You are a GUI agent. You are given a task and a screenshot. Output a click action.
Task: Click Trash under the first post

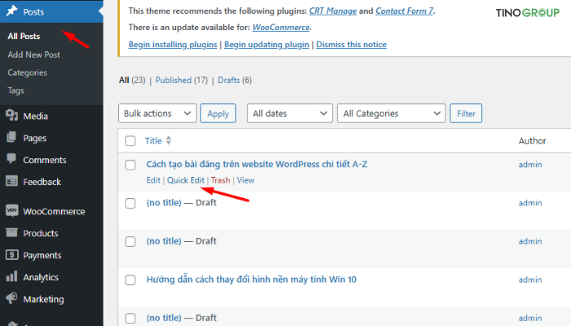(x=220, y=180)
